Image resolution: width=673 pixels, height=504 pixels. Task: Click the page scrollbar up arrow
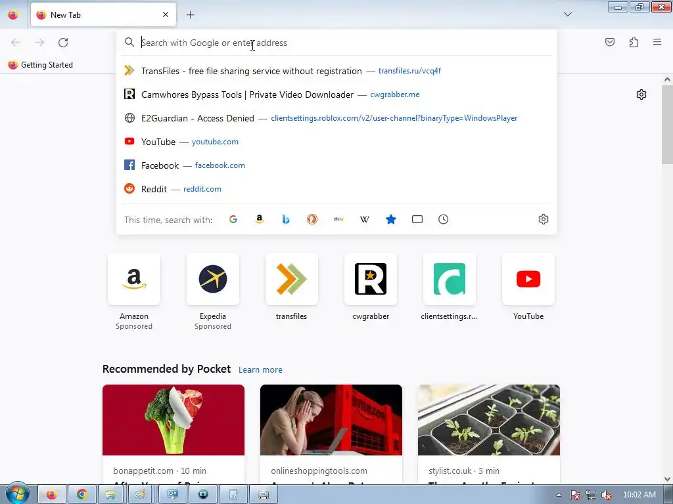point(667,79)
